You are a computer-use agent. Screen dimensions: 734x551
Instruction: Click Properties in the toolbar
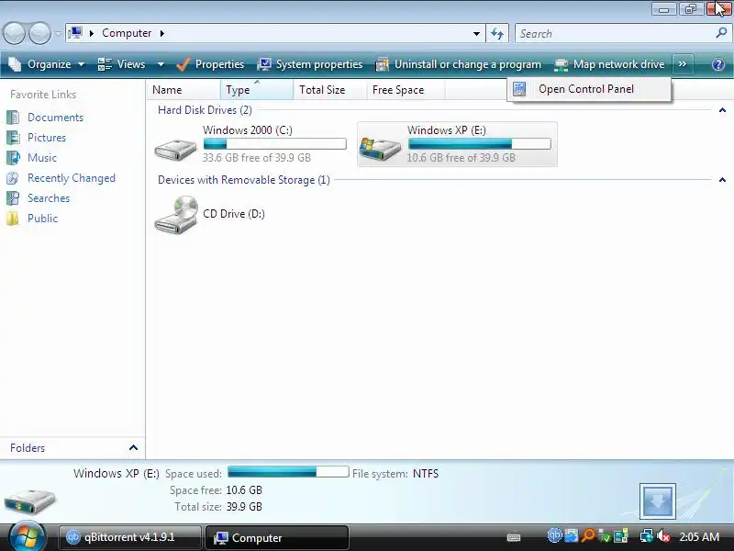(x=210, y=64)
